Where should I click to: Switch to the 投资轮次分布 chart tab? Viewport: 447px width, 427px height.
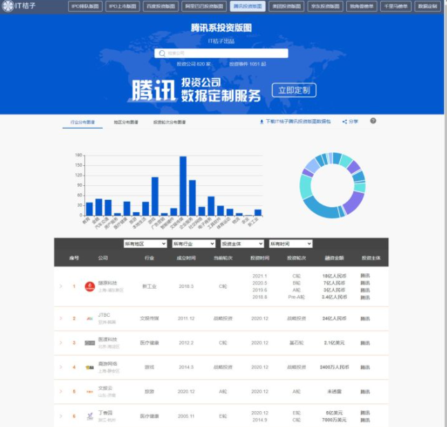[170, 122]
